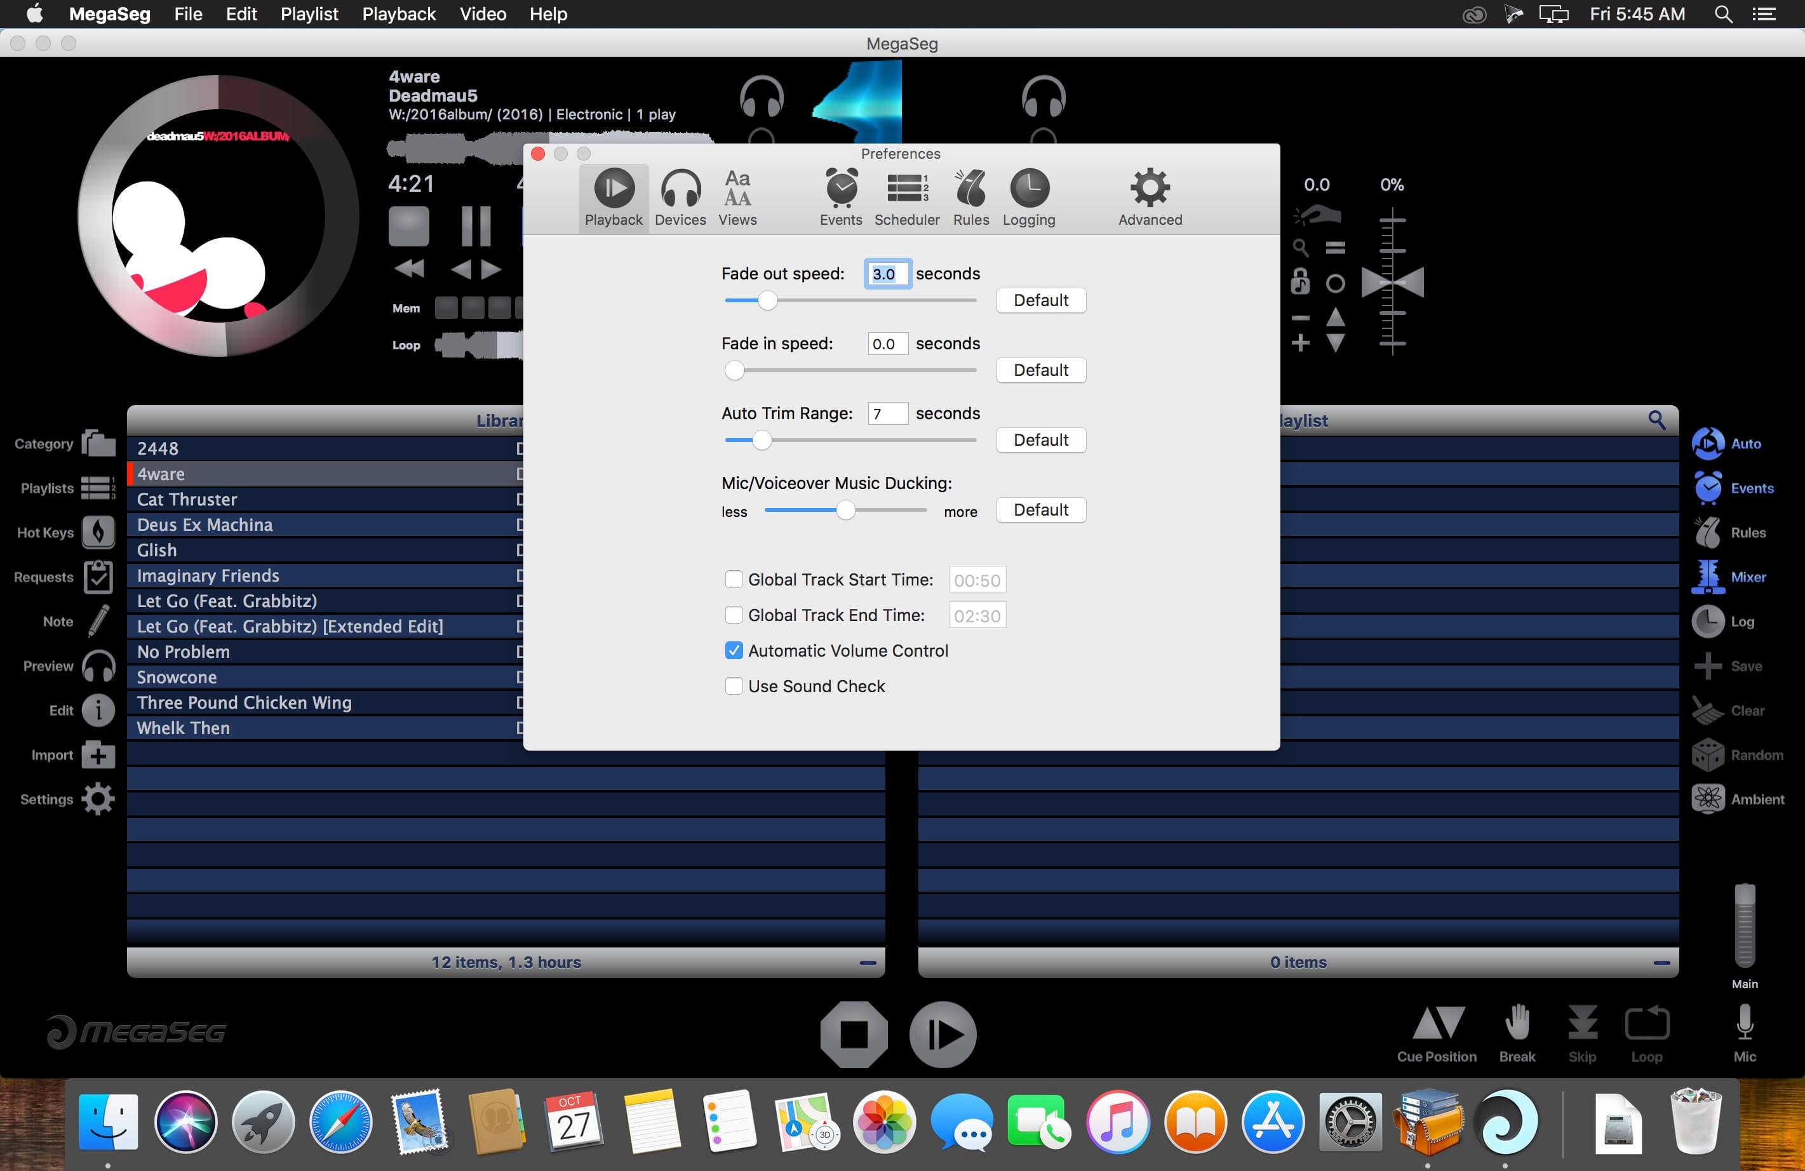Open the Import plus icon
This screenshot has height=1171, width=1805.
click(98, 754)
